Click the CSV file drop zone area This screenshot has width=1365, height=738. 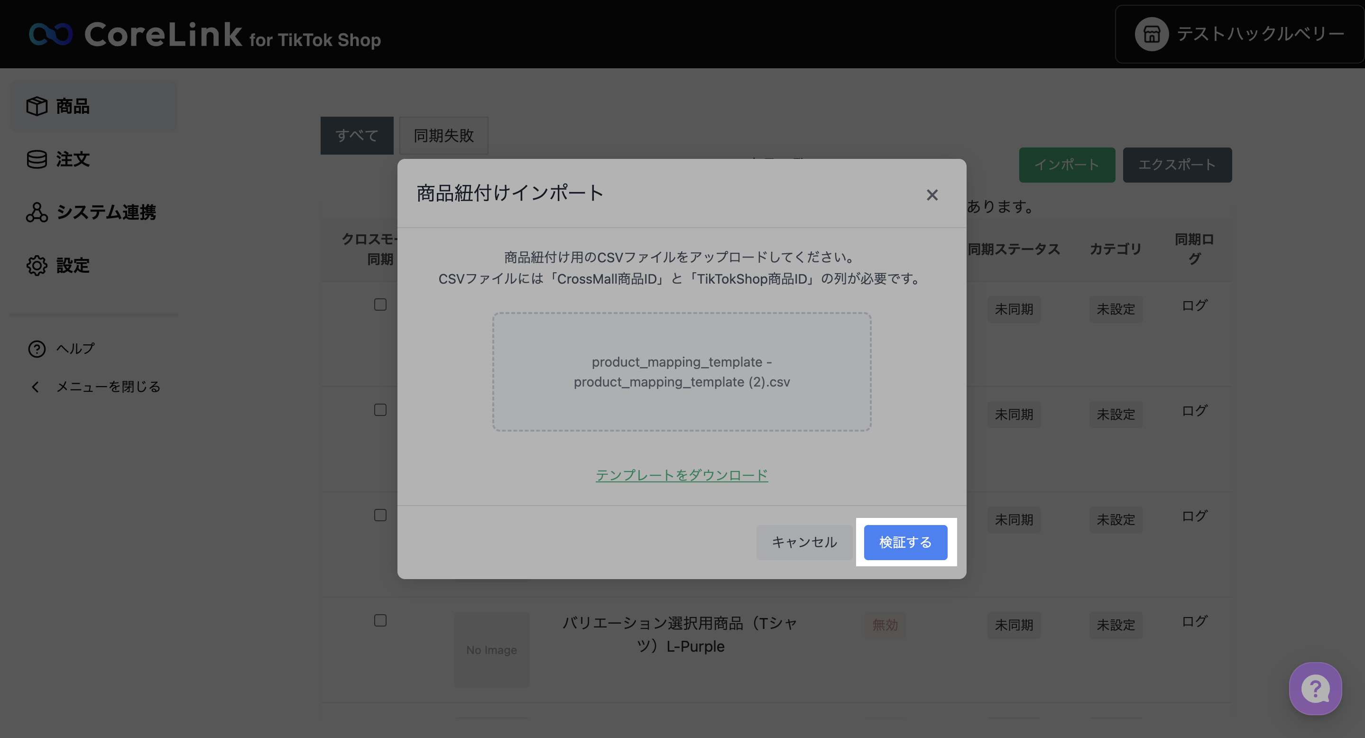(682, 371)
